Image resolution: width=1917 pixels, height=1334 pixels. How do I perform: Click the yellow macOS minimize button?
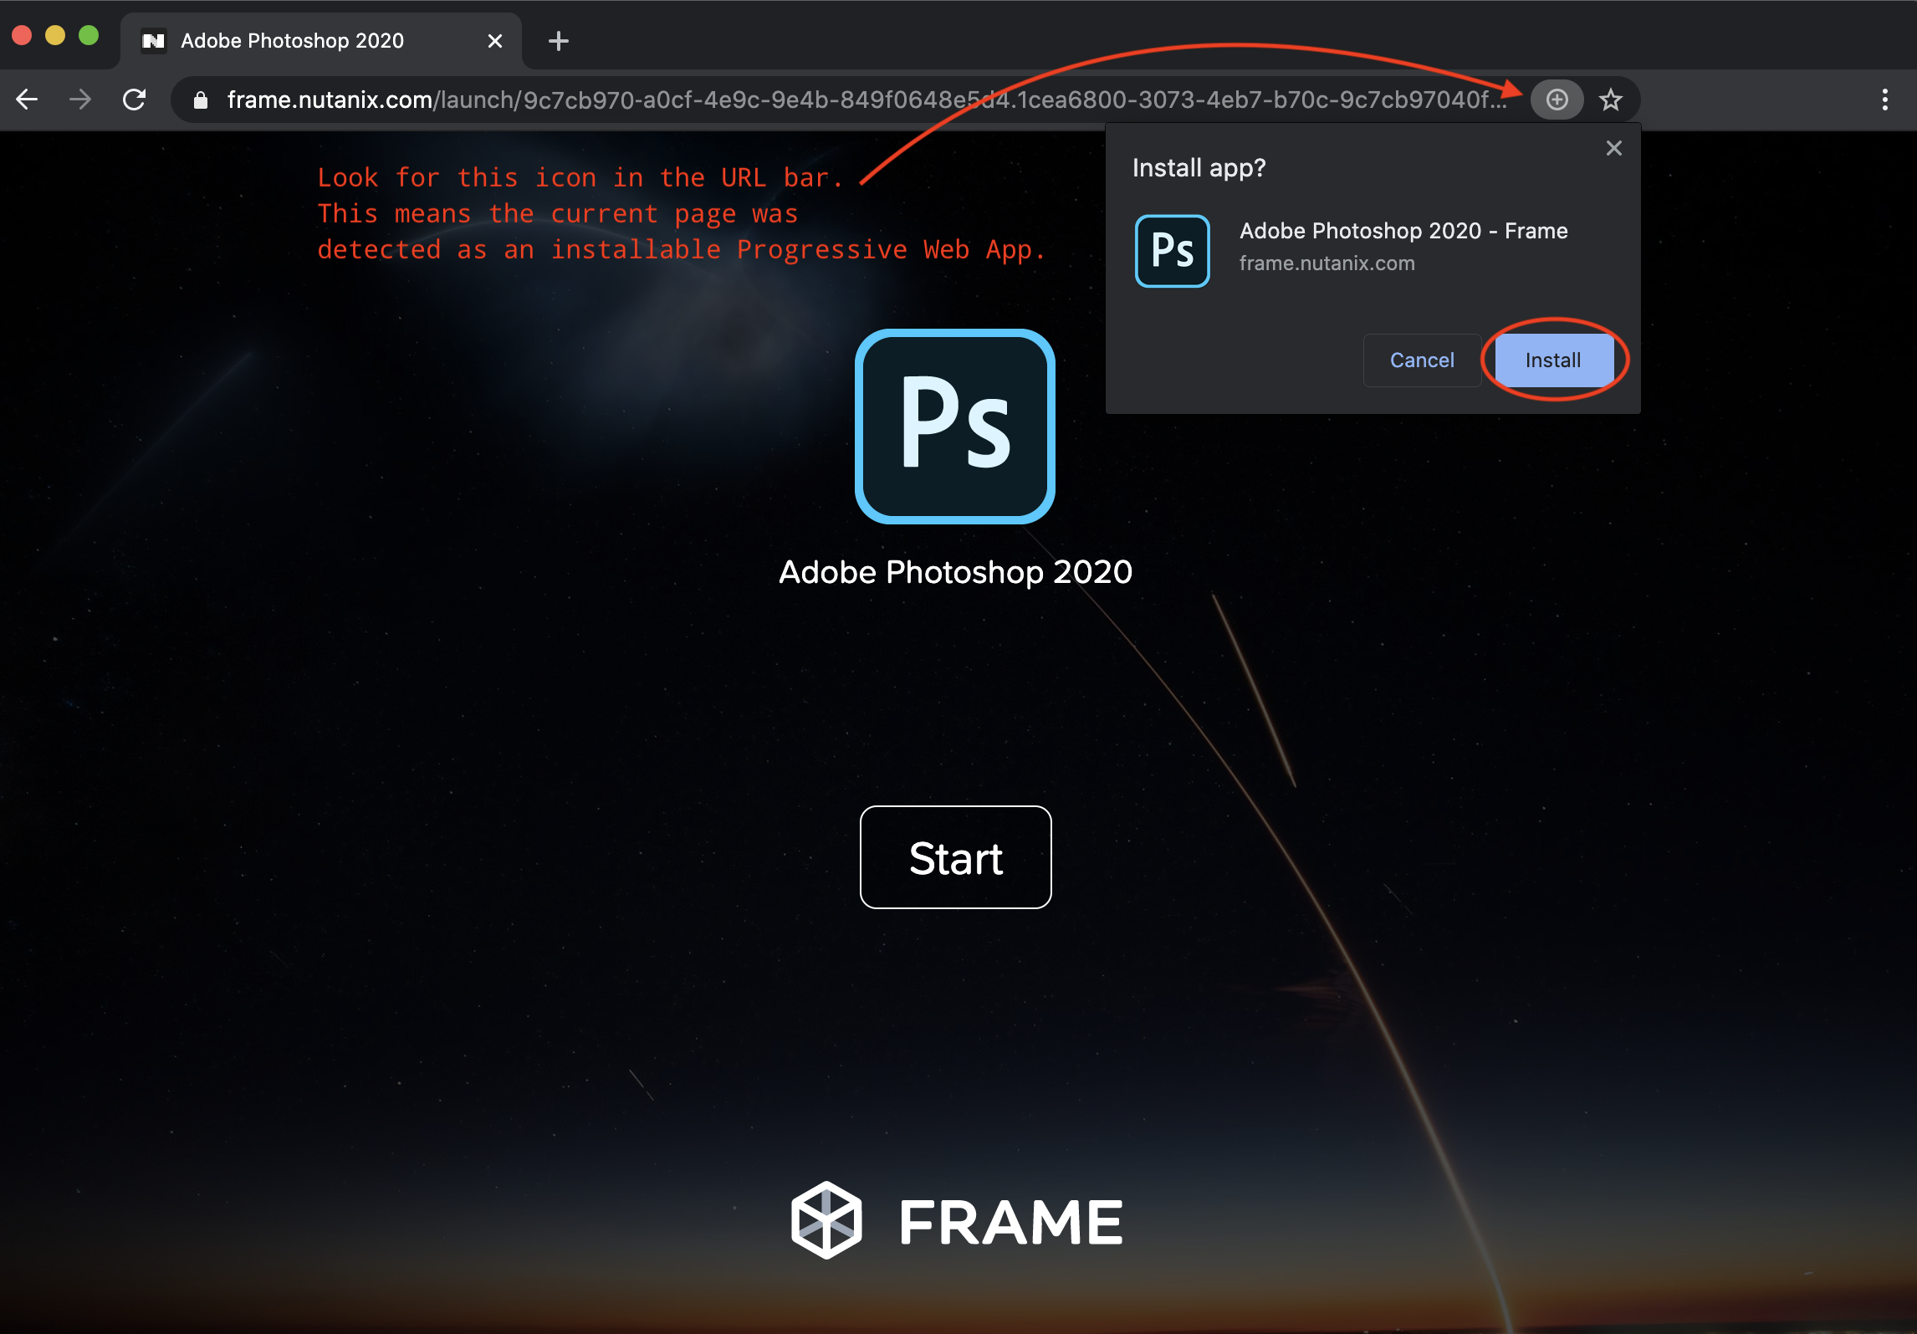[x=55, y=35]
